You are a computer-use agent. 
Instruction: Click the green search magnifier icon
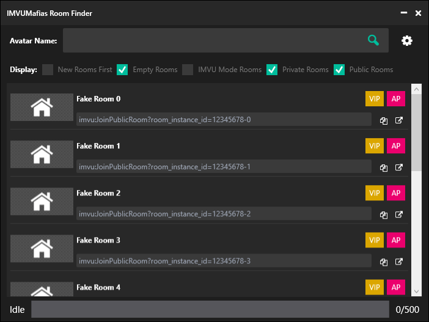[373, 40]
